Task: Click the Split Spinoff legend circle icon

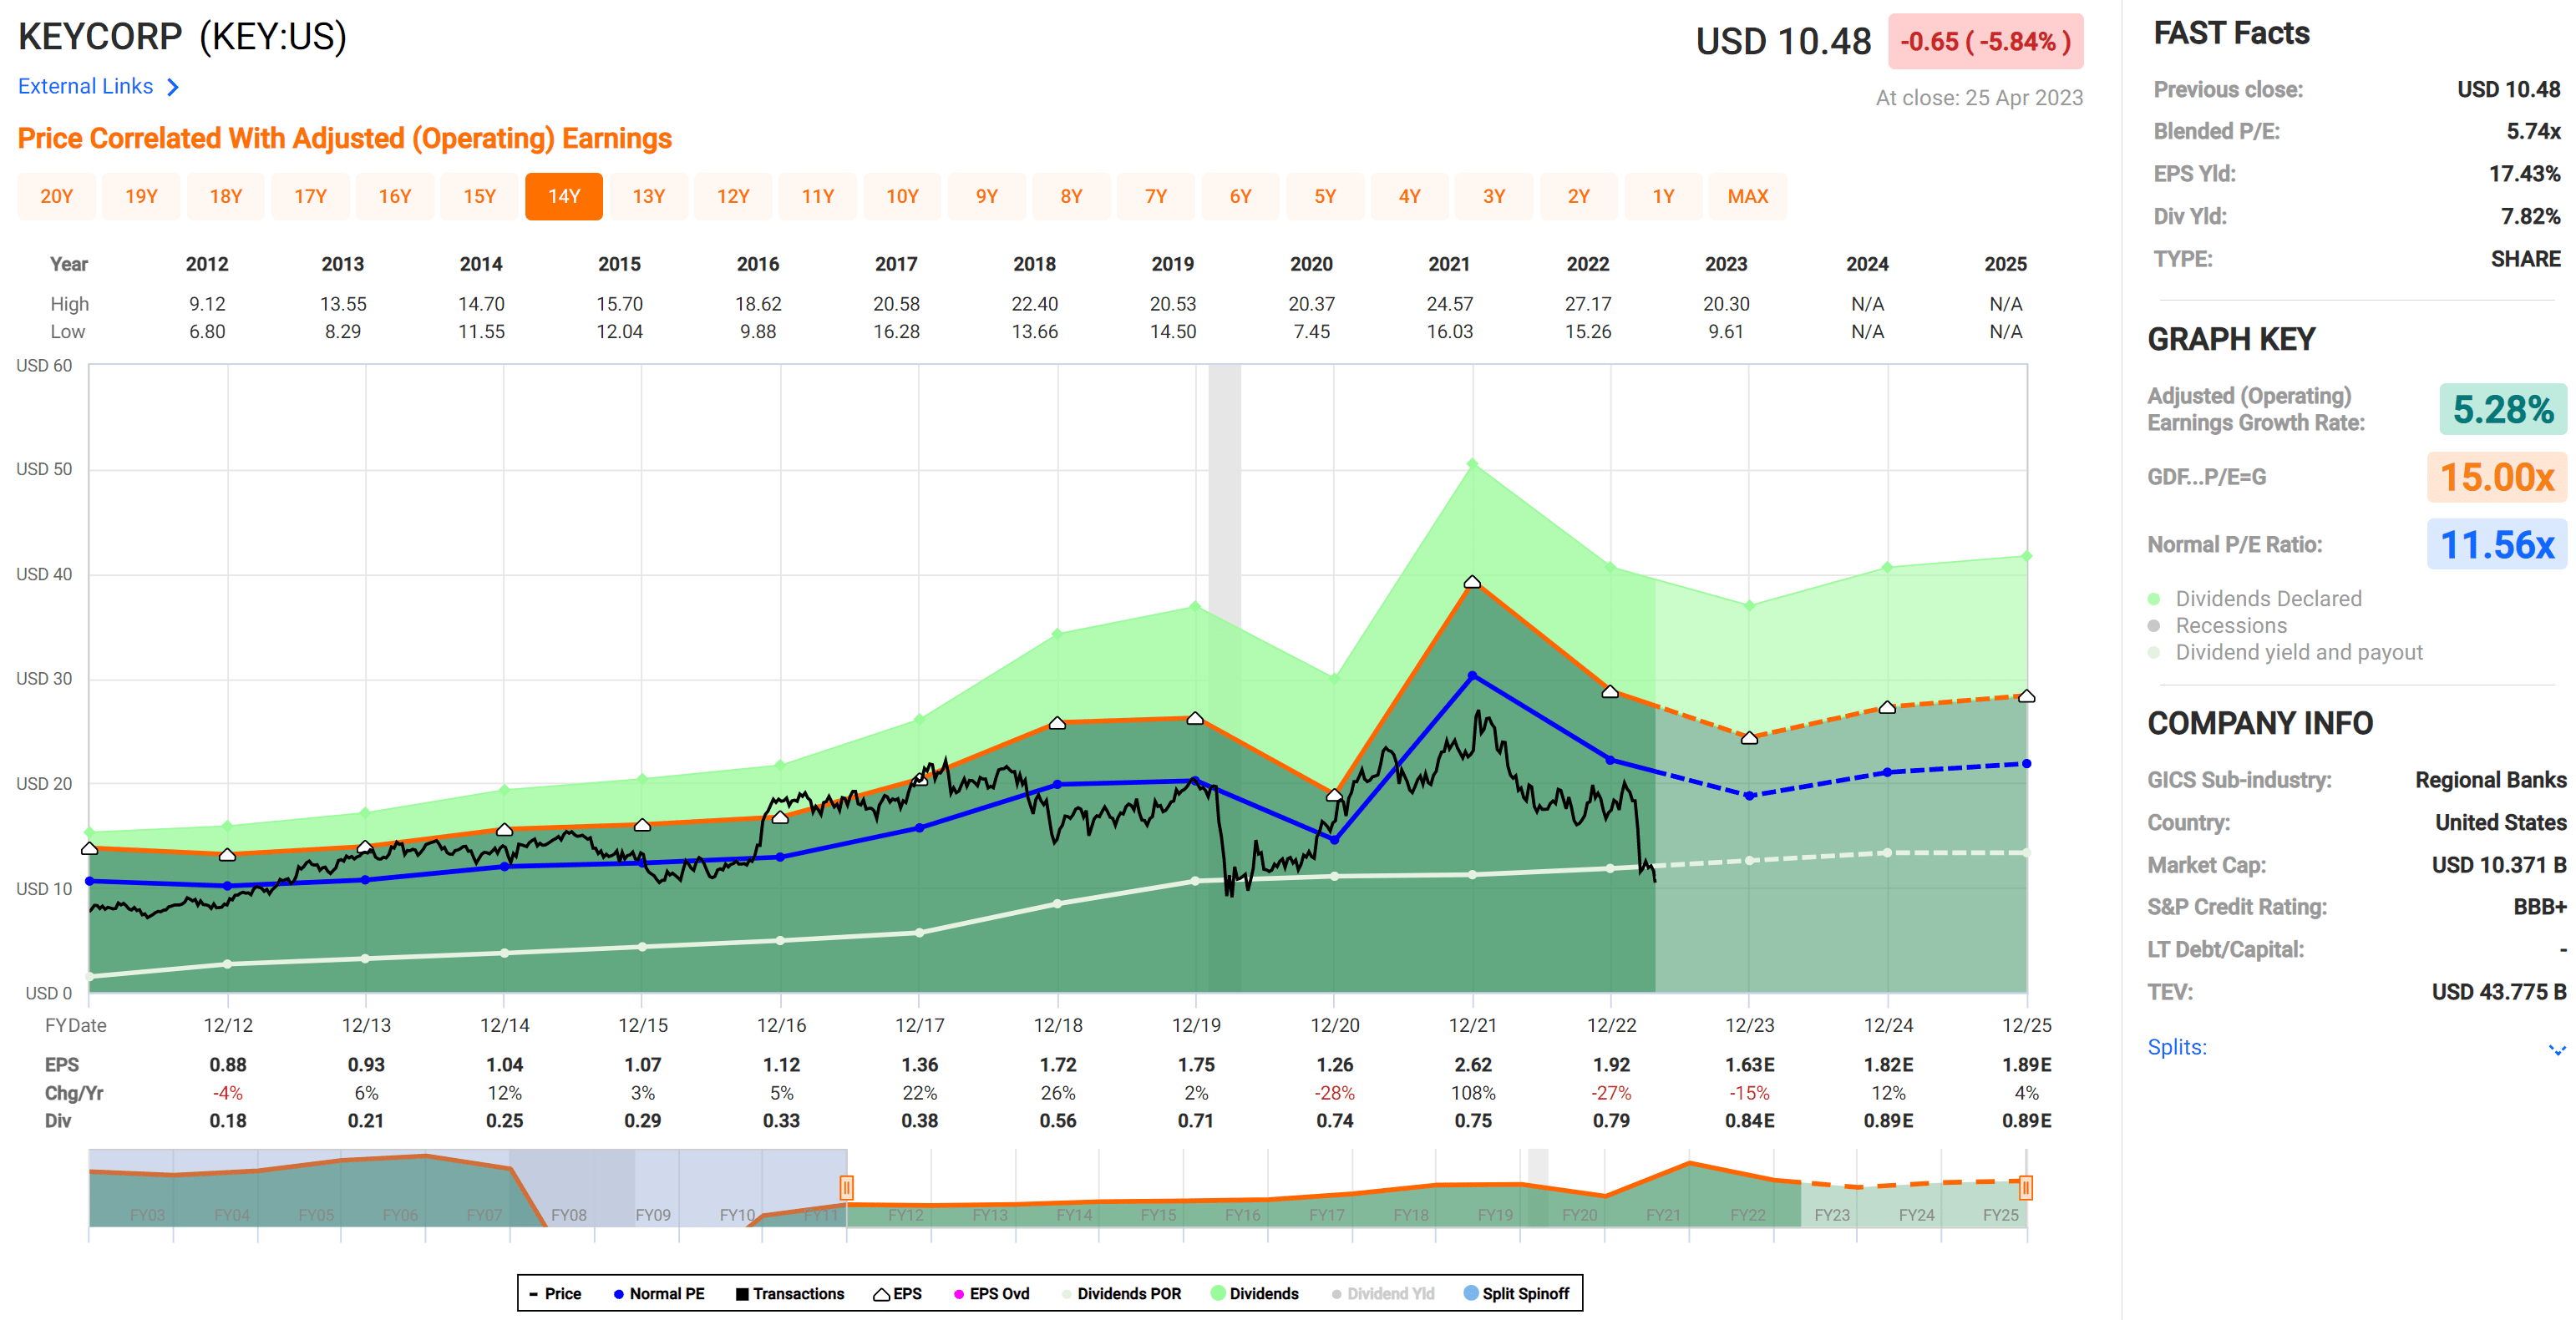Action: [1470, 1293]
